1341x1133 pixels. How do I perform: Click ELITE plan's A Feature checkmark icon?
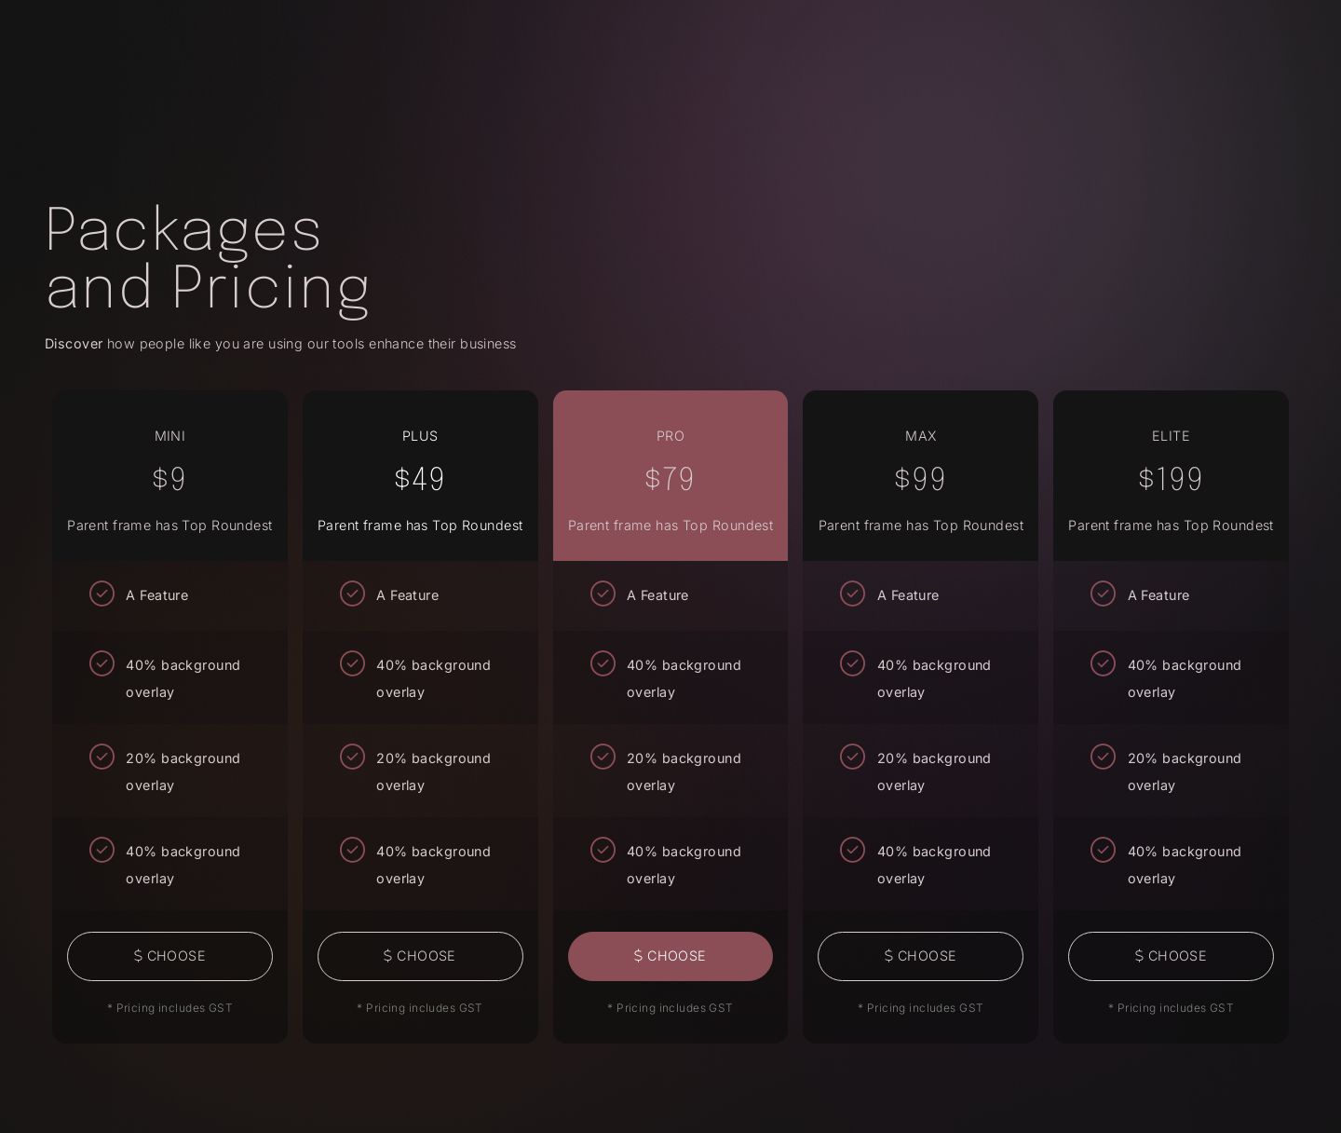[1103, 594]
